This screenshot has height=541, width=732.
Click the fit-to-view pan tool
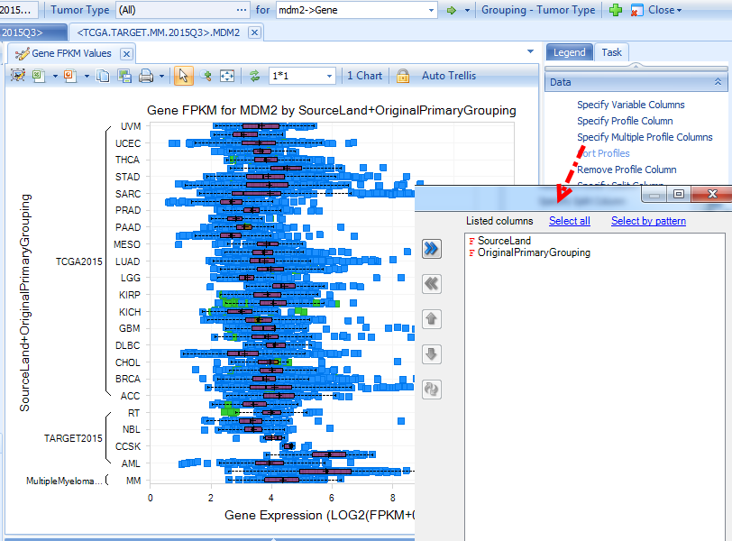pyautogui.click(x=227, y=76)
